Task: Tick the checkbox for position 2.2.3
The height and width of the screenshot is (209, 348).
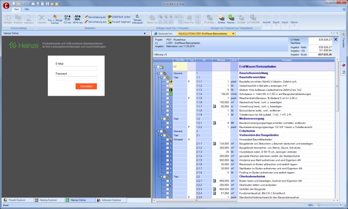Action: point(167,189)
